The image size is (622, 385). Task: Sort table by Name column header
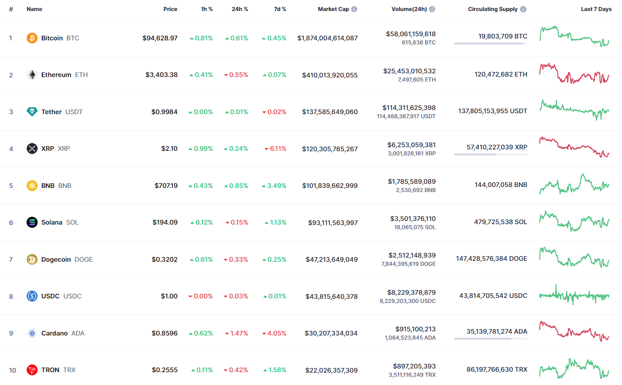click(34, 9)
